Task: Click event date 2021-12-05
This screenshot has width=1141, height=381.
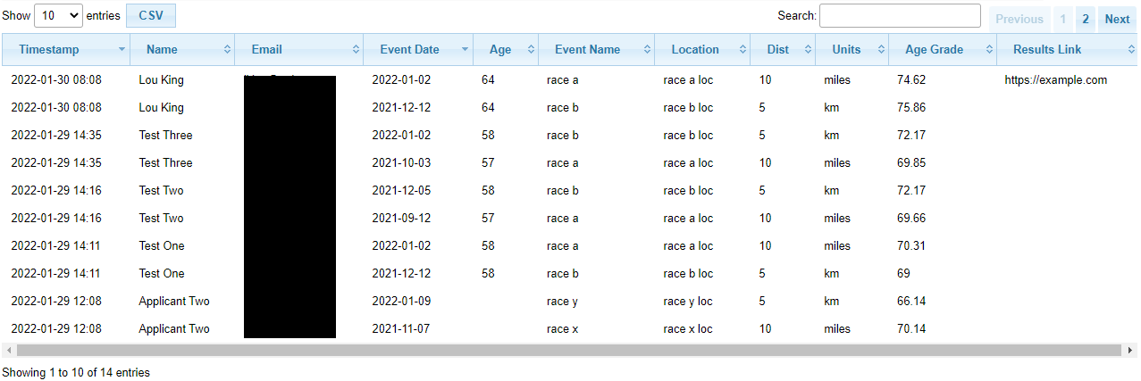Action: 401,191
